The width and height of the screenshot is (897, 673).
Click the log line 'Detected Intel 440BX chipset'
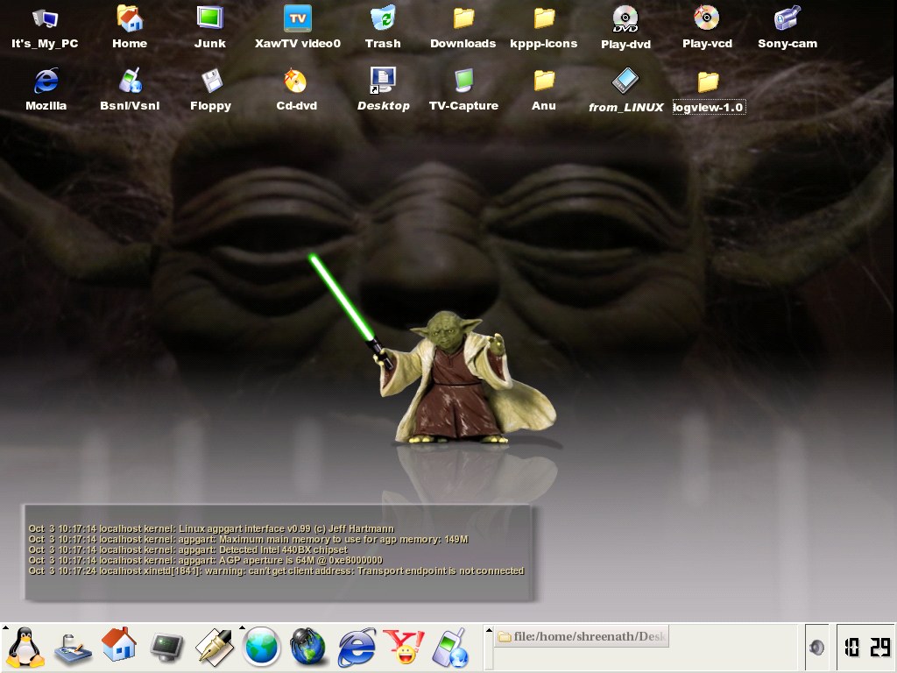coord(188,549)
